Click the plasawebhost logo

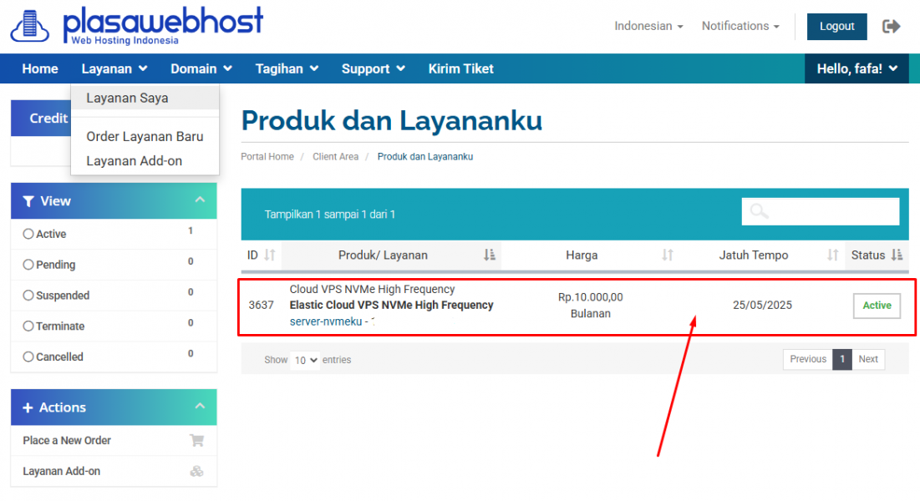tap(136, 26)
